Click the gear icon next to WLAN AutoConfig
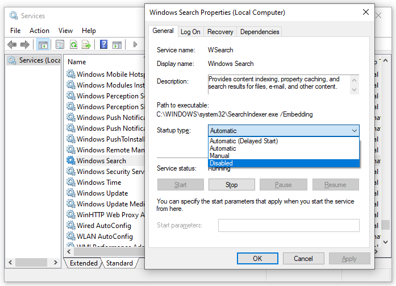The width and height of the screenshot is (396, 286). [71, 236]
